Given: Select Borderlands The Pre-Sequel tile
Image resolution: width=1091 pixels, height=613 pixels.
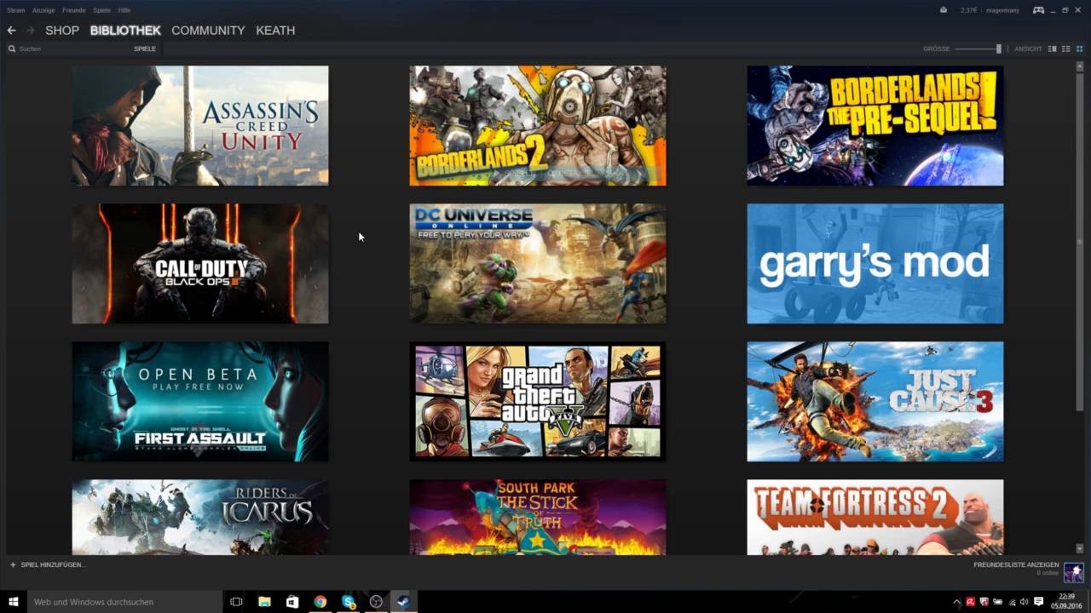Looking at the screenshot, I should (x=875, y=126).
